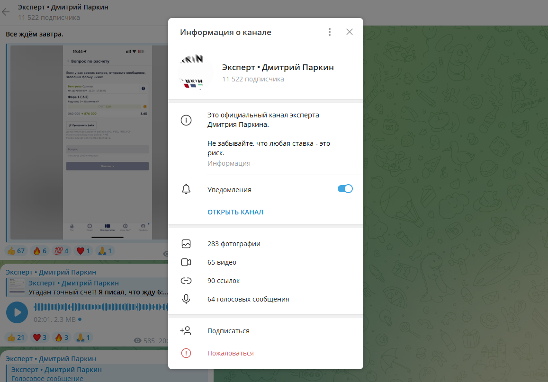Click praying hands reaction on voice post
548x382 pixels.
(x=83, y=338)
